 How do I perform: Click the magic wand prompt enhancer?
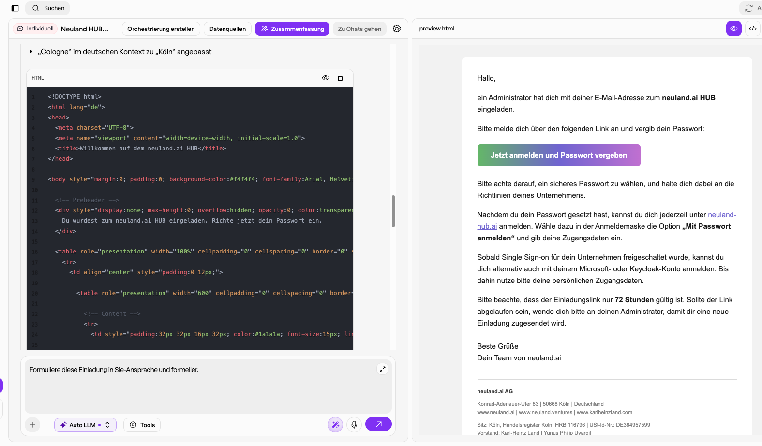(x=335, y=425)
